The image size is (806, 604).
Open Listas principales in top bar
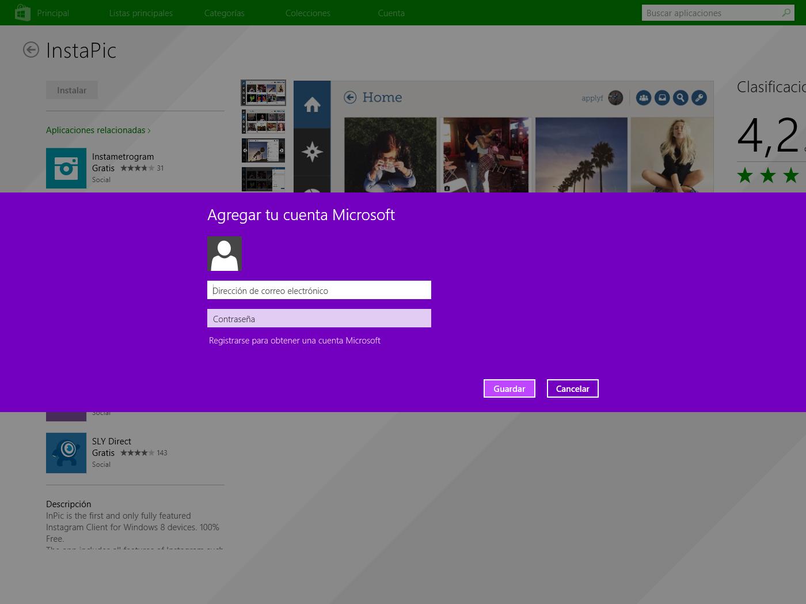click(x=140, y=13)
